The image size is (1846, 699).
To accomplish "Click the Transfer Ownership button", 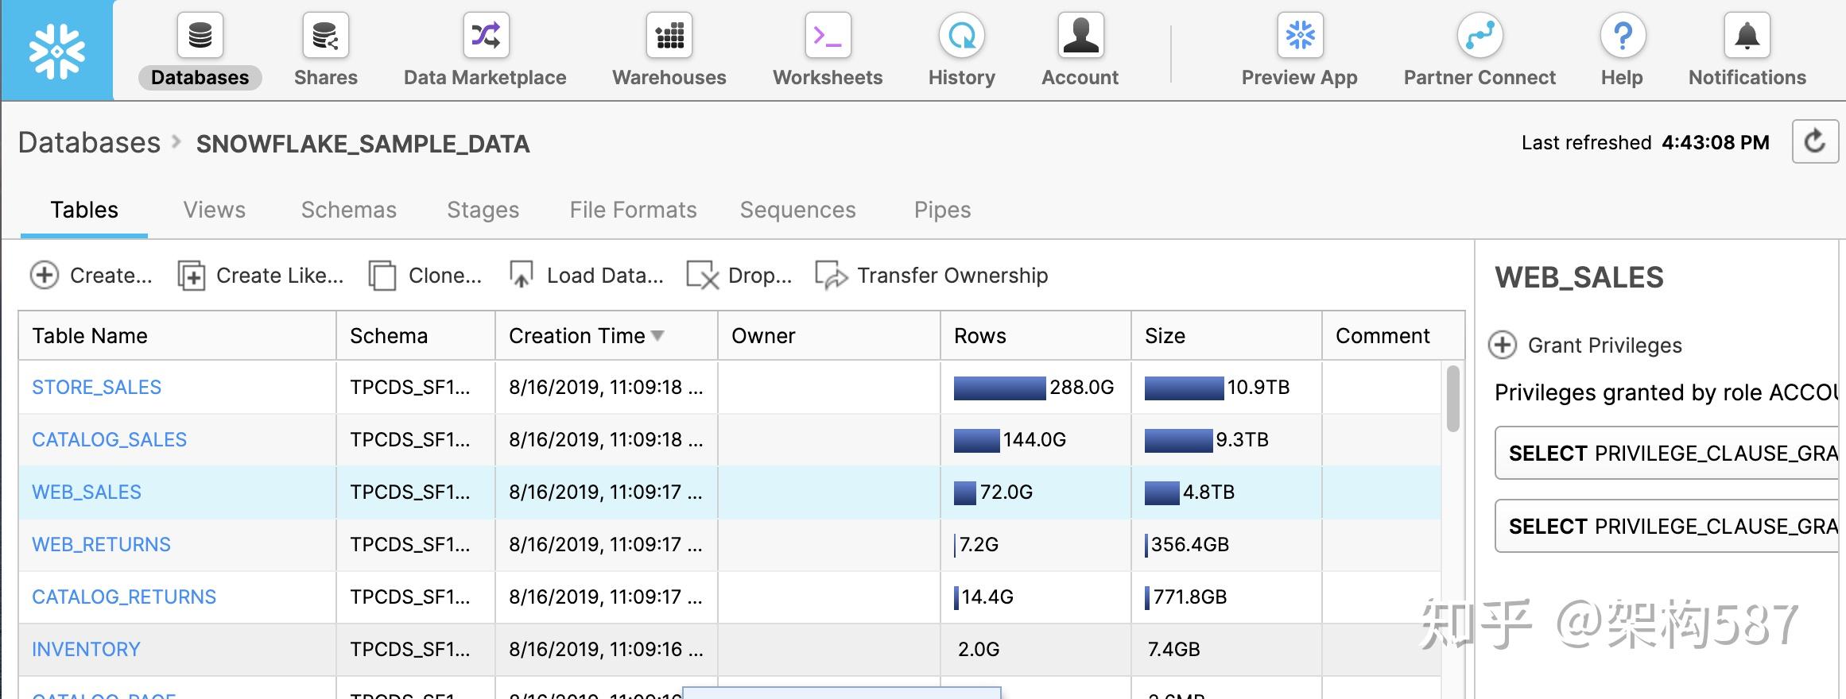I will tap(932, 276).
